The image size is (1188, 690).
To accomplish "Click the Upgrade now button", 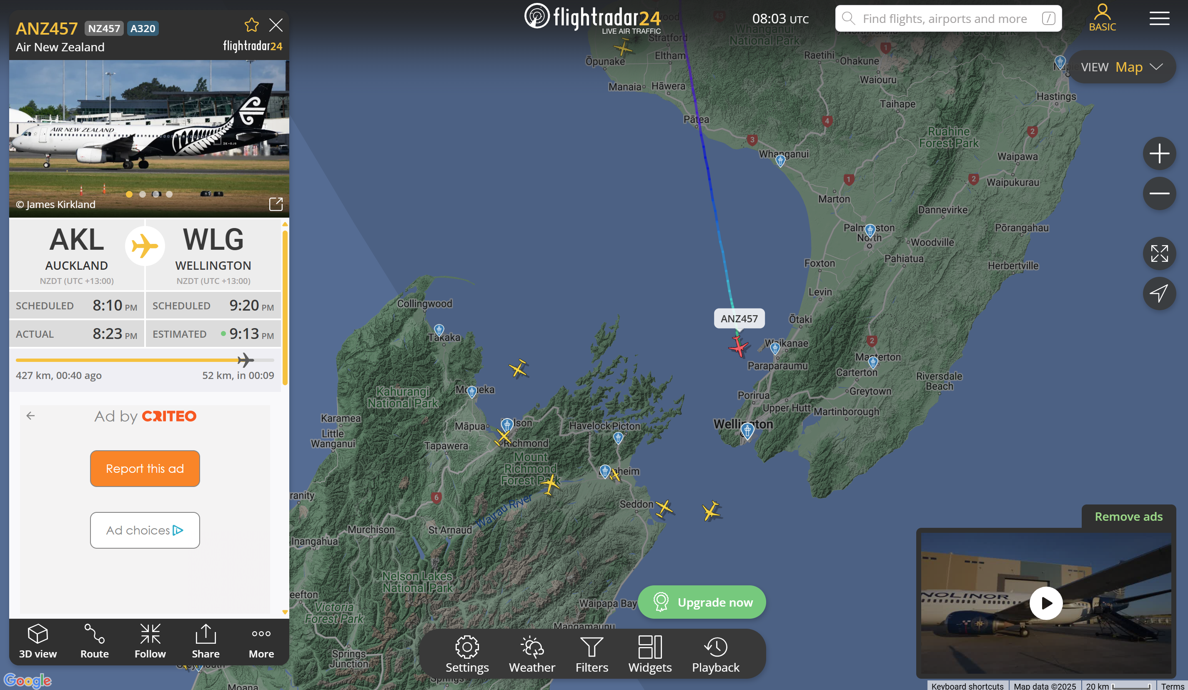I will 702,602.
